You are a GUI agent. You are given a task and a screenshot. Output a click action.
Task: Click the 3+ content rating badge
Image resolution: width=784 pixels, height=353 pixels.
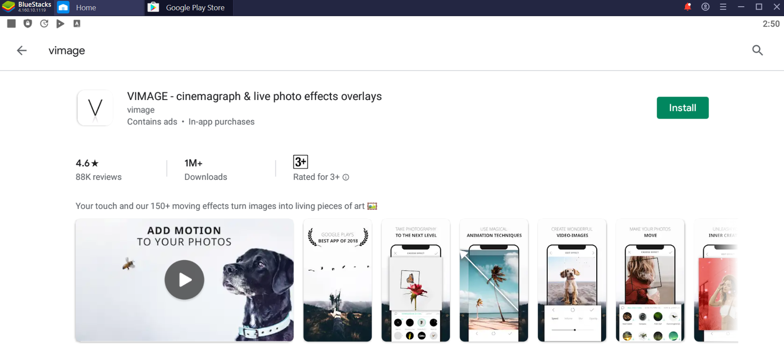pyautogui.click(x=300, y=162)
